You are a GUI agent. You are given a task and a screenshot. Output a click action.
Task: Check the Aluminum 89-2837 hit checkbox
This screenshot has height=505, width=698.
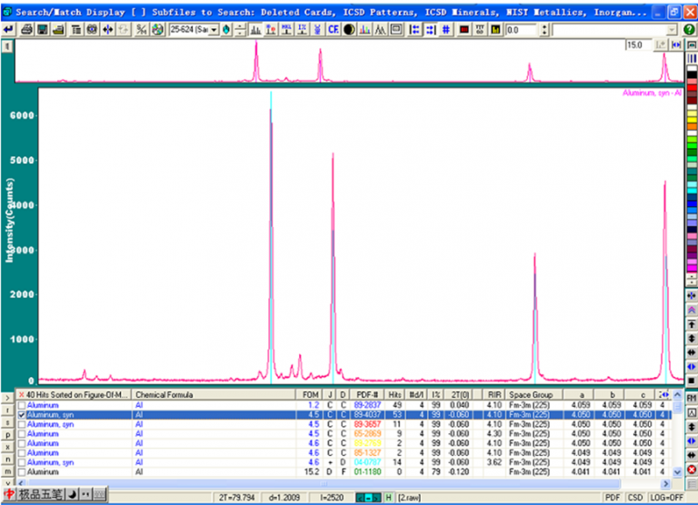pyautogui.click(x=22, y=405)
